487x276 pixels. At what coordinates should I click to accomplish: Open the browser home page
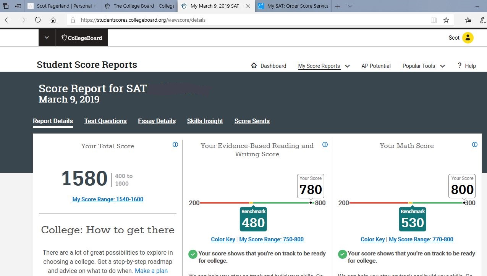click(x=53, y=20)
